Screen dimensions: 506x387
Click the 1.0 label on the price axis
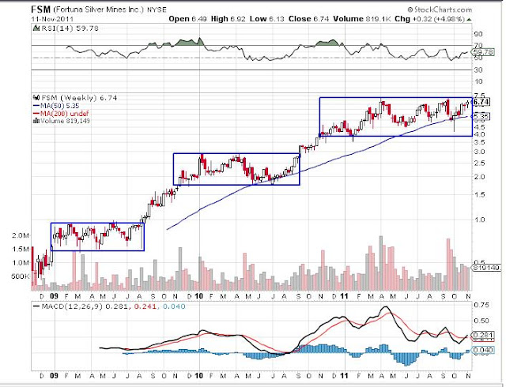point(479,220)
